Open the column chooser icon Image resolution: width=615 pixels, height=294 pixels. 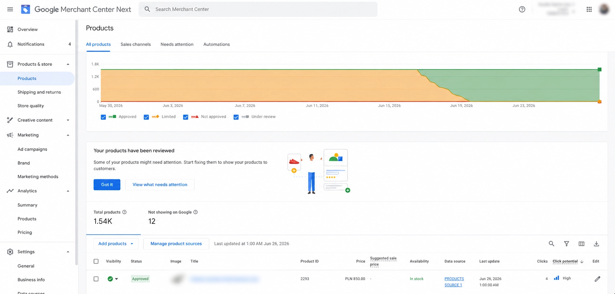pyautogui.click(x=581, y=243)
